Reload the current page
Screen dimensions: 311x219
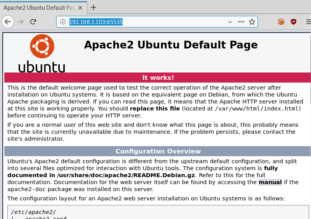coord(33,22)
